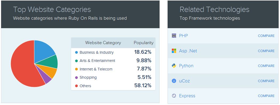Click the uCoz logo icon
Screen dimensions: 280x105
(174, 81)
